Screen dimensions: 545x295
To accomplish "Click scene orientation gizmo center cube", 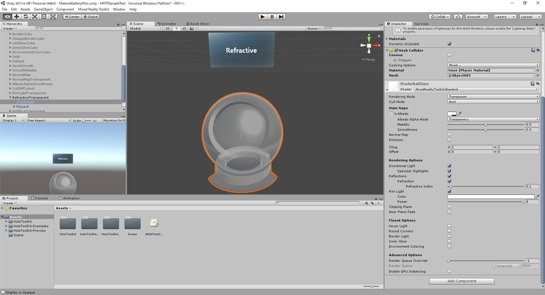I will 369,45.
